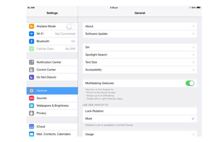The height and width of the screenshot is (142, 221).
Task: Tap 'Pinch to the Home Screen' hint
Action: coord(101,93)
